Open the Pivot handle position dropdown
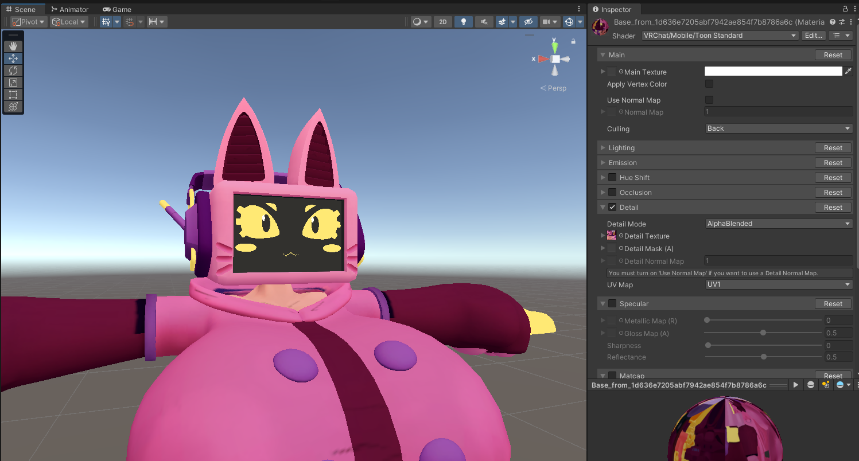 [28, 22]
